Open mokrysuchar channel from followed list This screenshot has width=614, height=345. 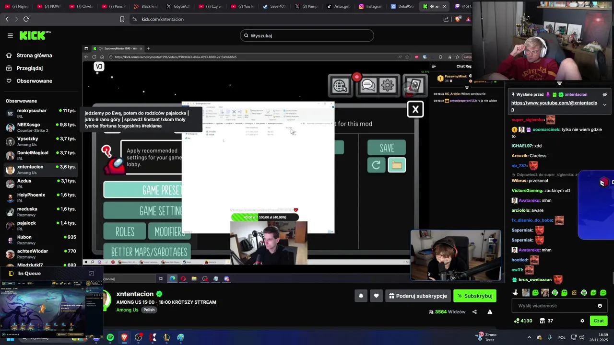[x=41, y=113]
